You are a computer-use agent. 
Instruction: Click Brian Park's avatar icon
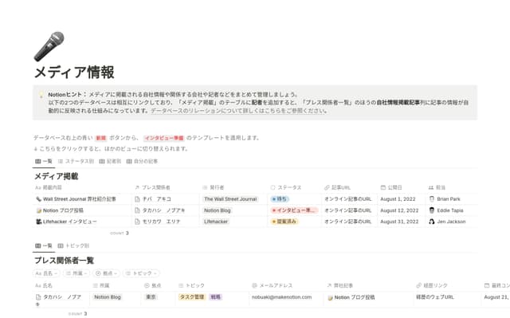(432, 199)
